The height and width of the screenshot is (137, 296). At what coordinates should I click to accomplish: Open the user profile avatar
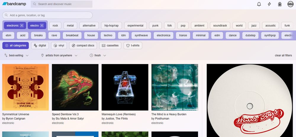tap(290, 4)
